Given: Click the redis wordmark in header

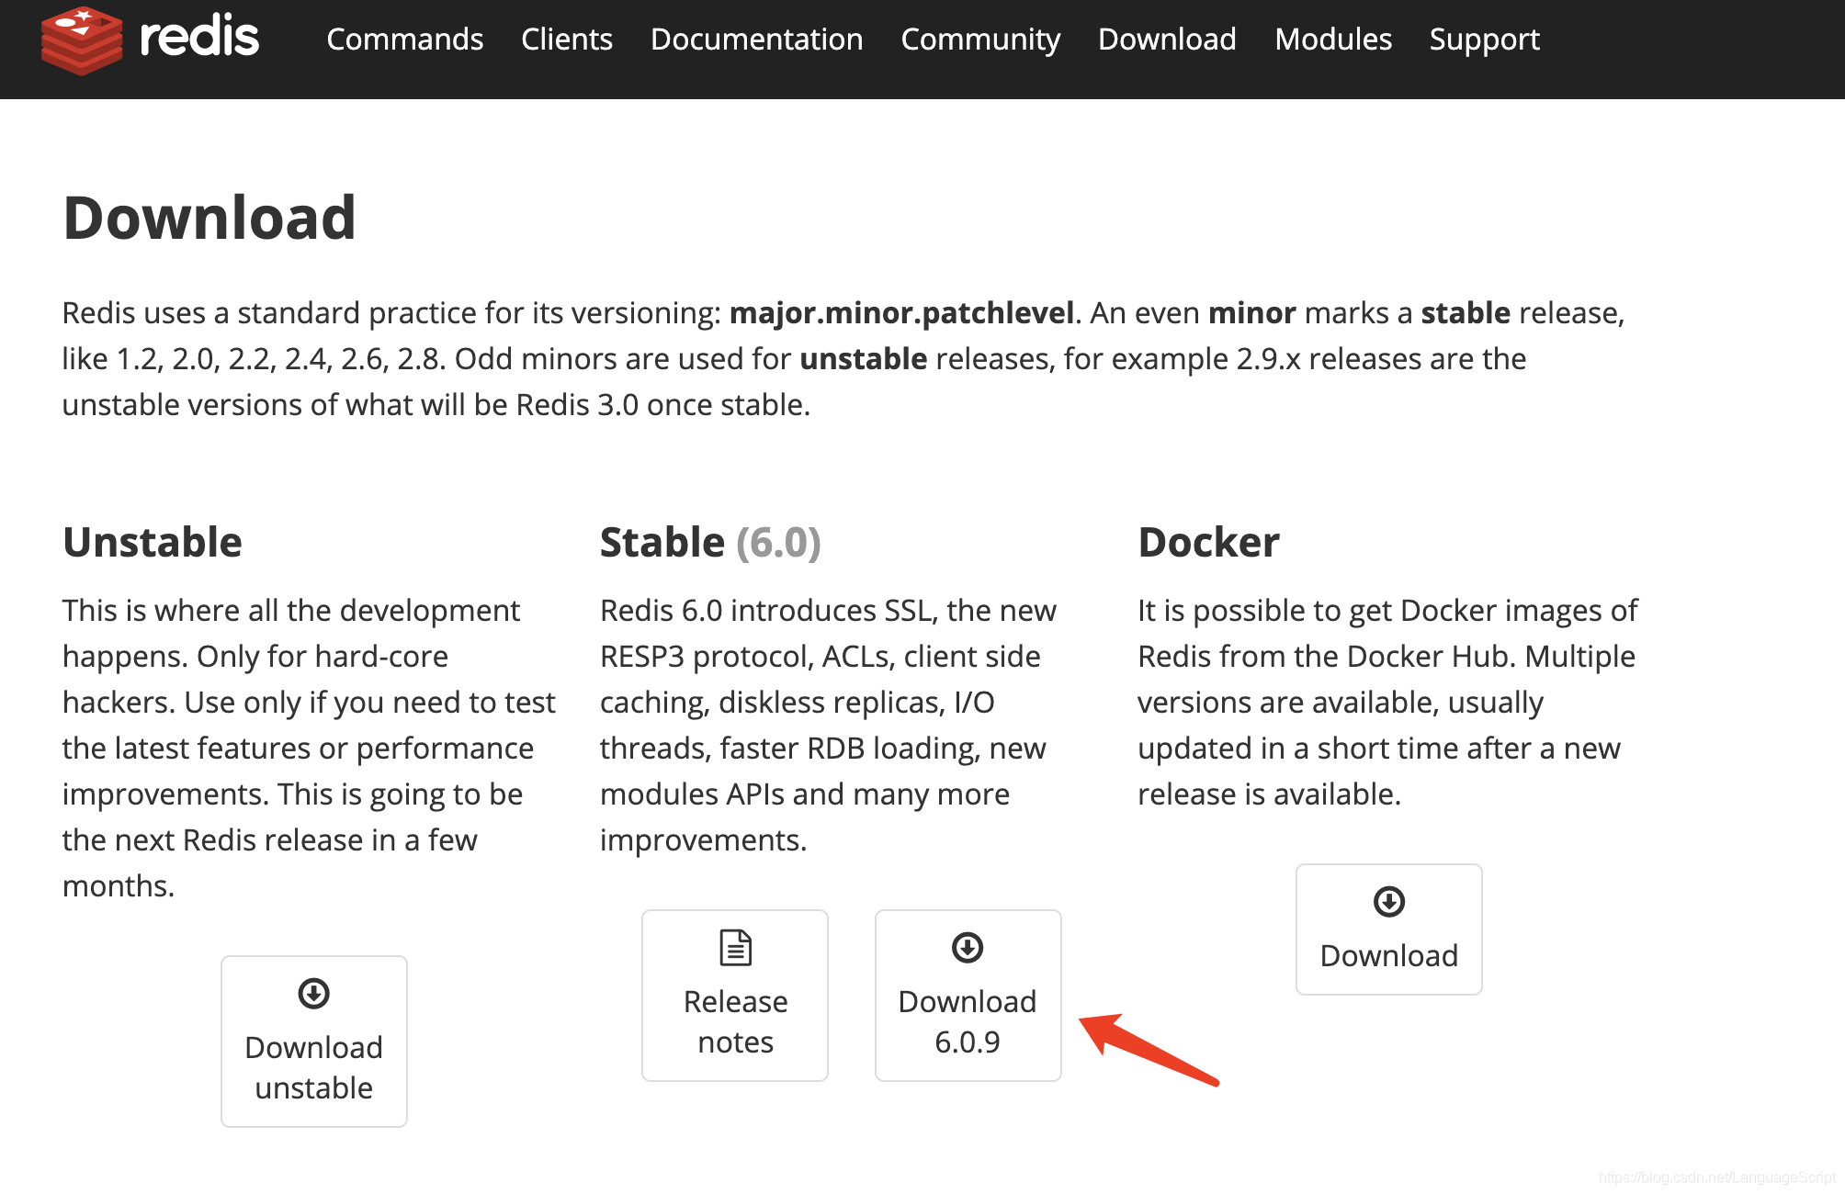Looking at the screenshot, I should pyautogui.click(x=199, y=38).
